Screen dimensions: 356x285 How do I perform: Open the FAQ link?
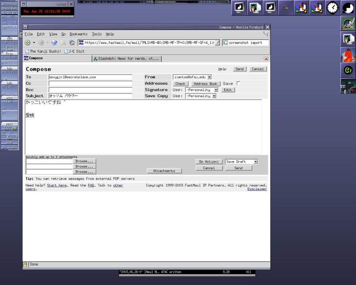(91, 185)
